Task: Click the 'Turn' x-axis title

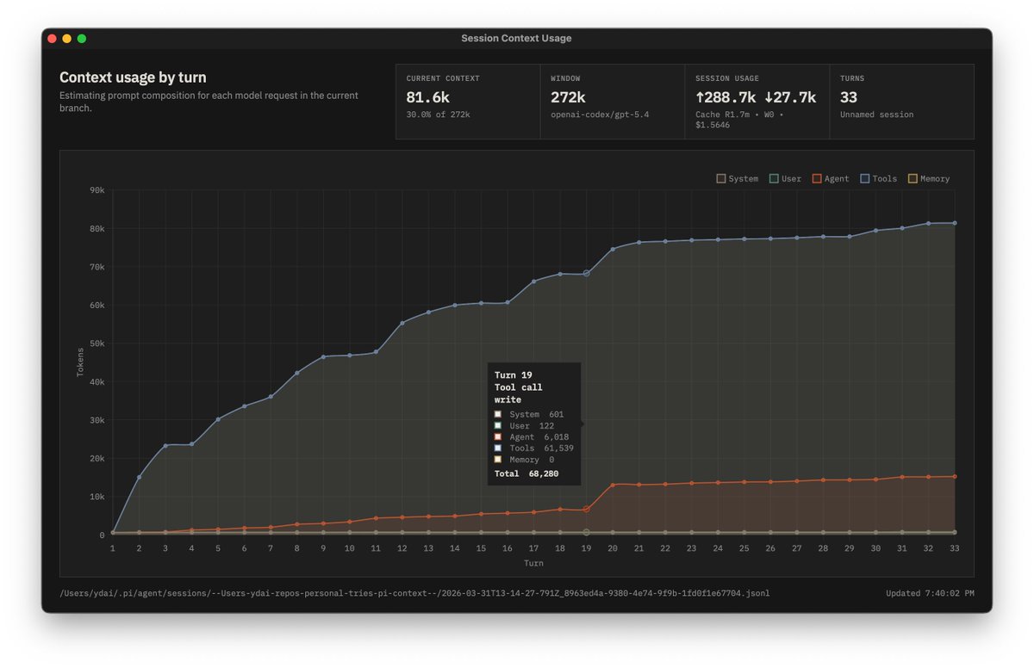Action: click(x=533, y=564)
